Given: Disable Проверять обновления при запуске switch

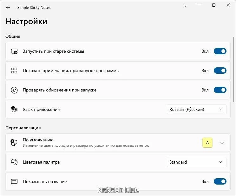Looking at the screenshot, I should (x=220, y=90).
